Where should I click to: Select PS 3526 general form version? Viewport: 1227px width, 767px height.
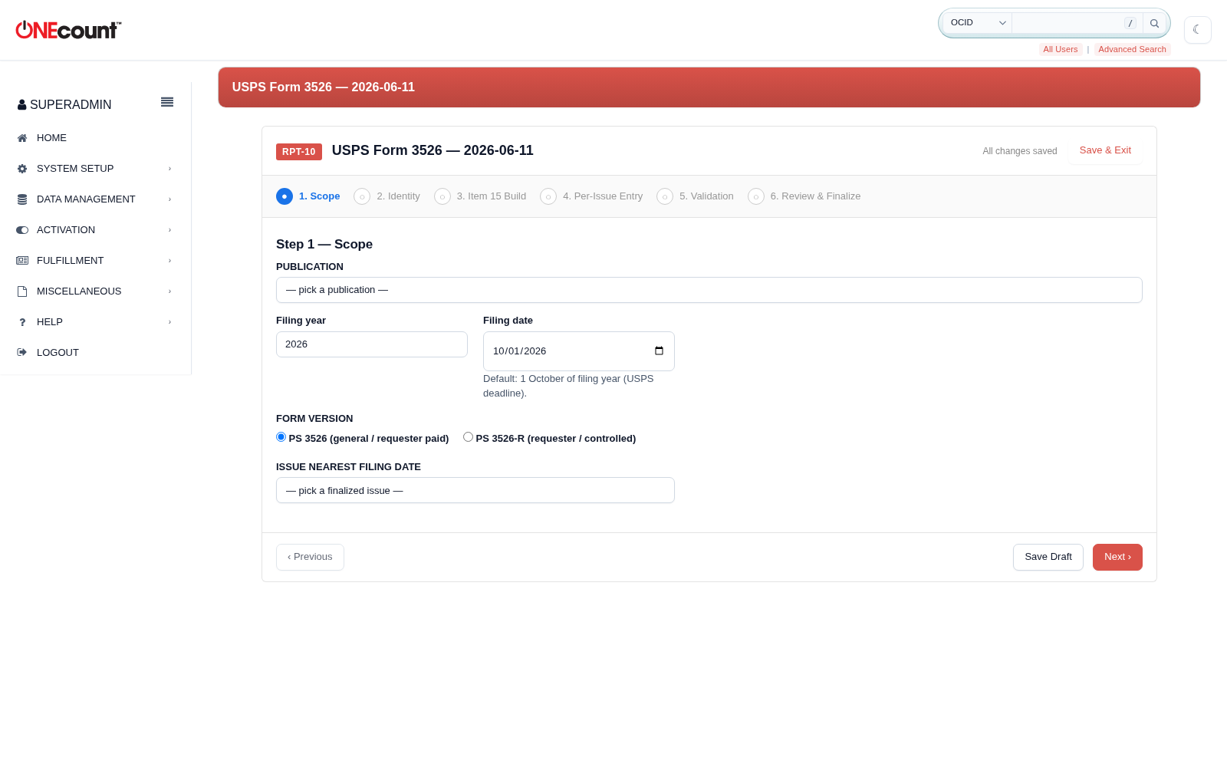[281, 437]
